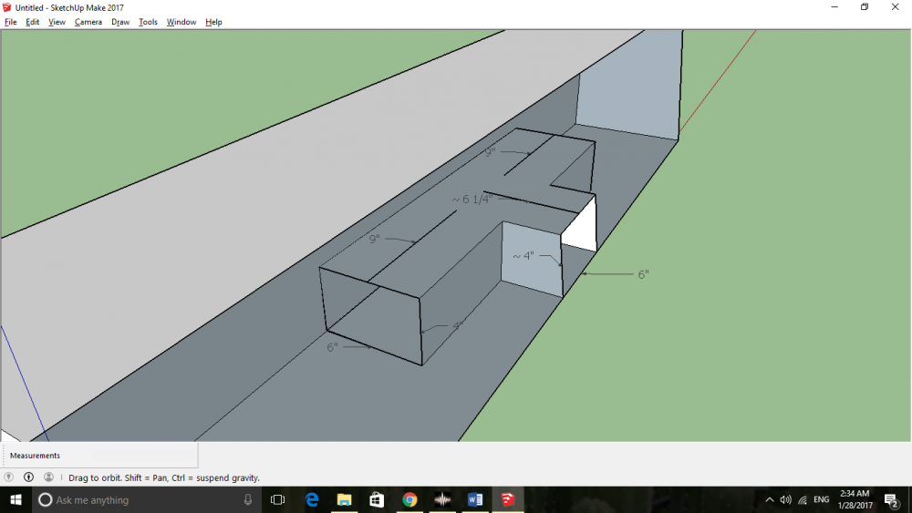Open the Tools menu
The image size is (912, 513).
coord(148,22)
